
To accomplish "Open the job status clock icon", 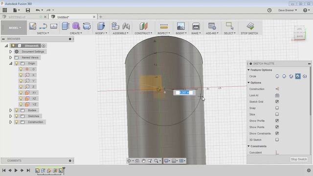I will 269,10.
